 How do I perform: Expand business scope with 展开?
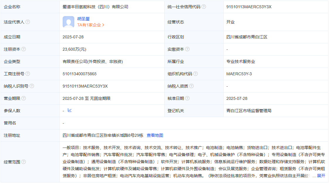pyautogui.click(x=321, y=176)
